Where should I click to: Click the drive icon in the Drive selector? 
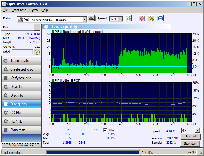tap(20, 19)
